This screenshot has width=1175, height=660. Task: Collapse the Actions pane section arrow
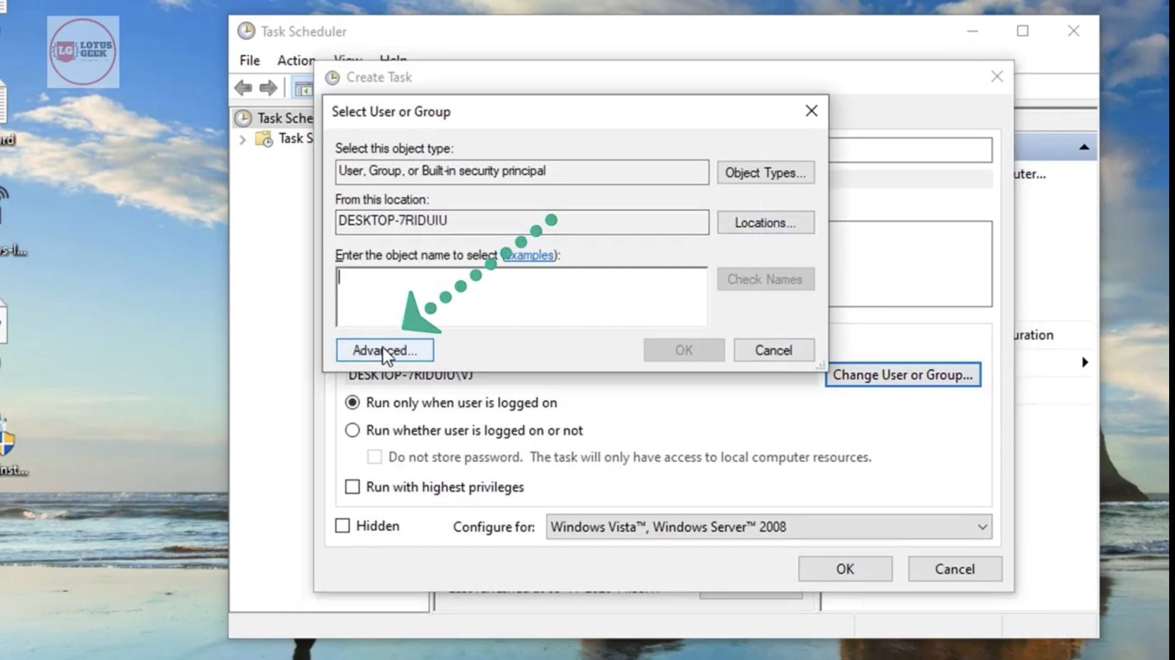point(1084,147)
